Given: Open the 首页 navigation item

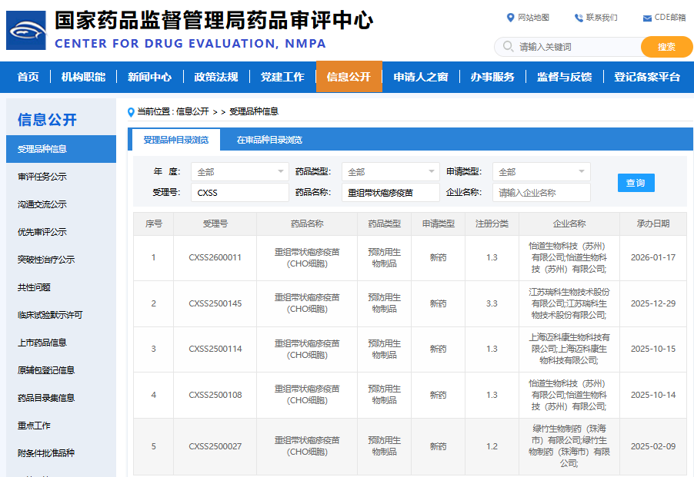Looking at the screenshot, I should pos(28,77).
